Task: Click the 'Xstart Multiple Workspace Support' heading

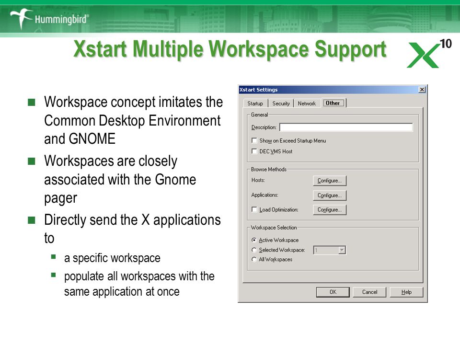Action: tap(230, 49)
